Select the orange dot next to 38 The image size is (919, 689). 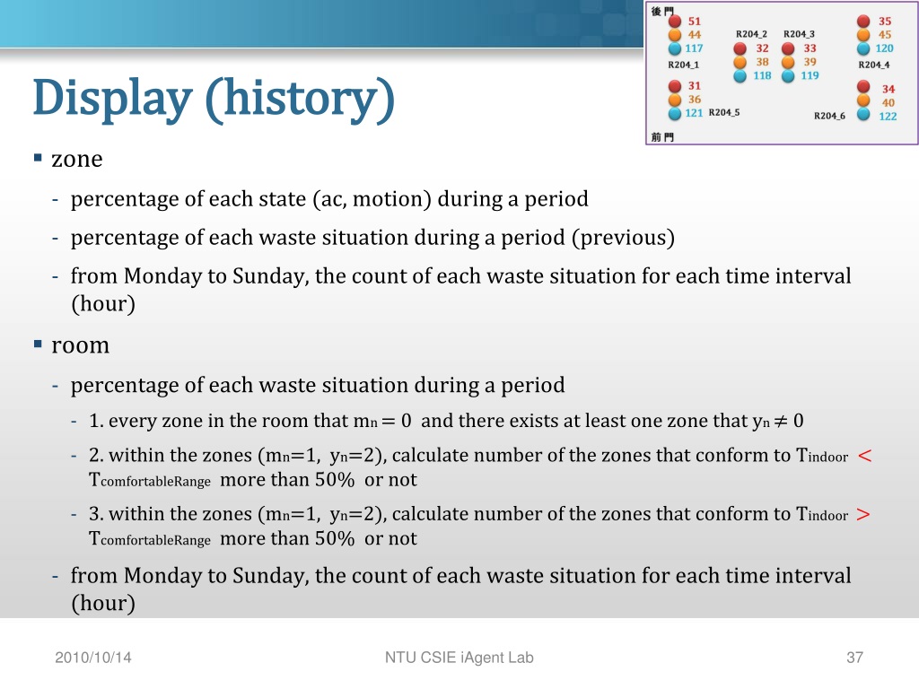point(740,62)
